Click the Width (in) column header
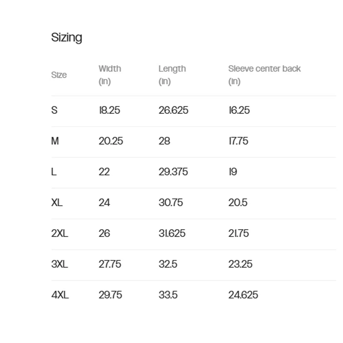Screen dimensions: 343x343 pyautogui.click(x=110, y=75)
